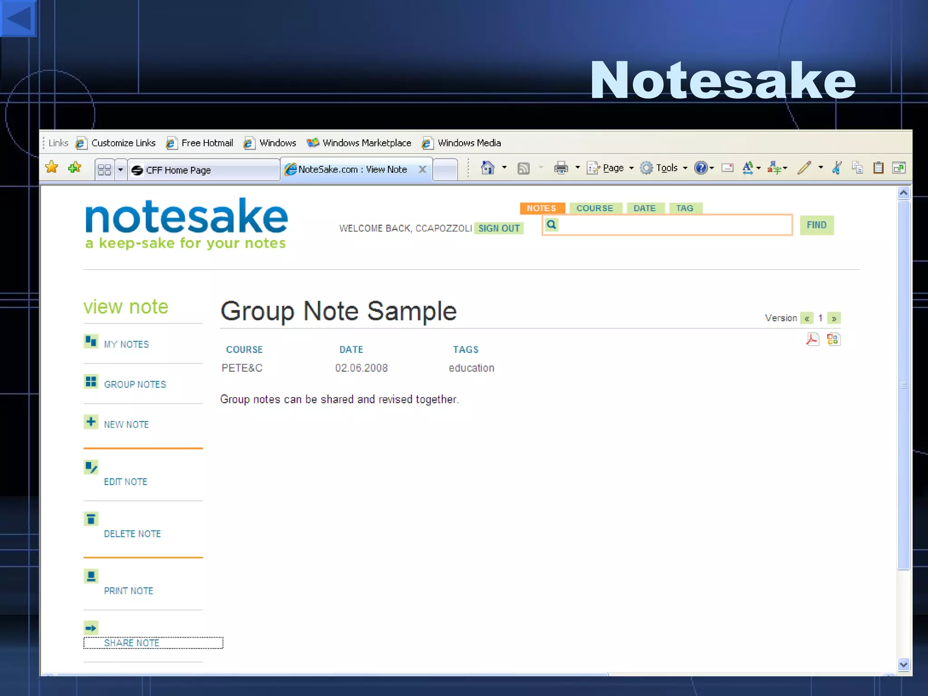Expand the tab list dropdown arrow
This screenshot has height=696, width=928.
tap(121, 169)
